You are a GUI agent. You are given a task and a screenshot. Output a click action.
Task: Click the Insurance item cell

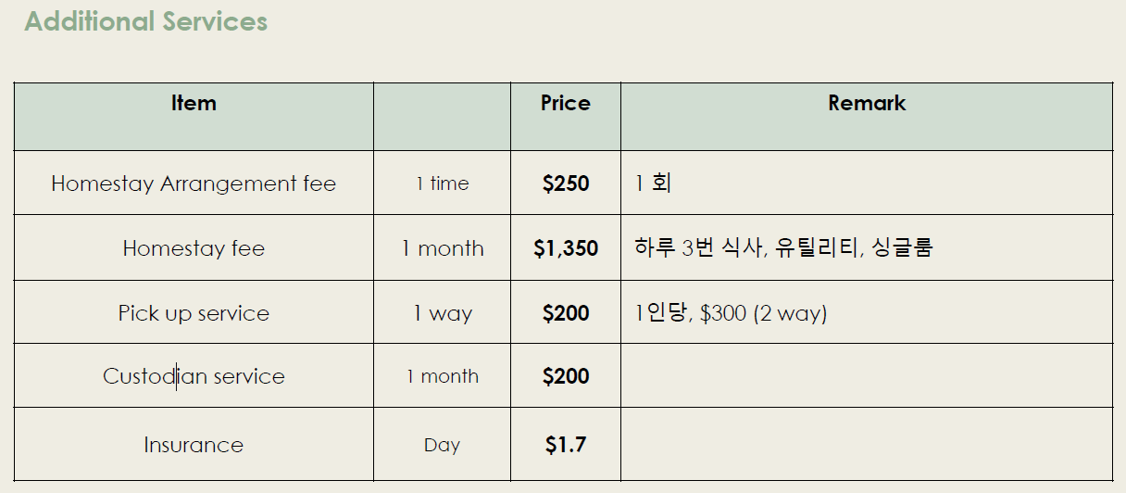click(x=194, y=446)
